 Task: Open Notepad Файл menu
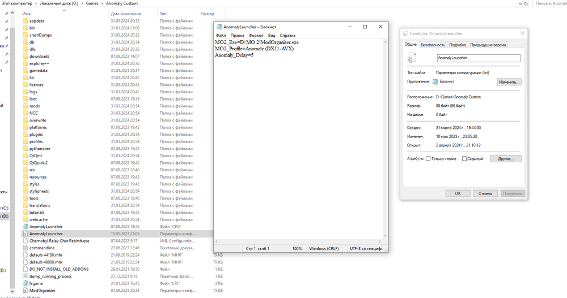tap(221, 36)
